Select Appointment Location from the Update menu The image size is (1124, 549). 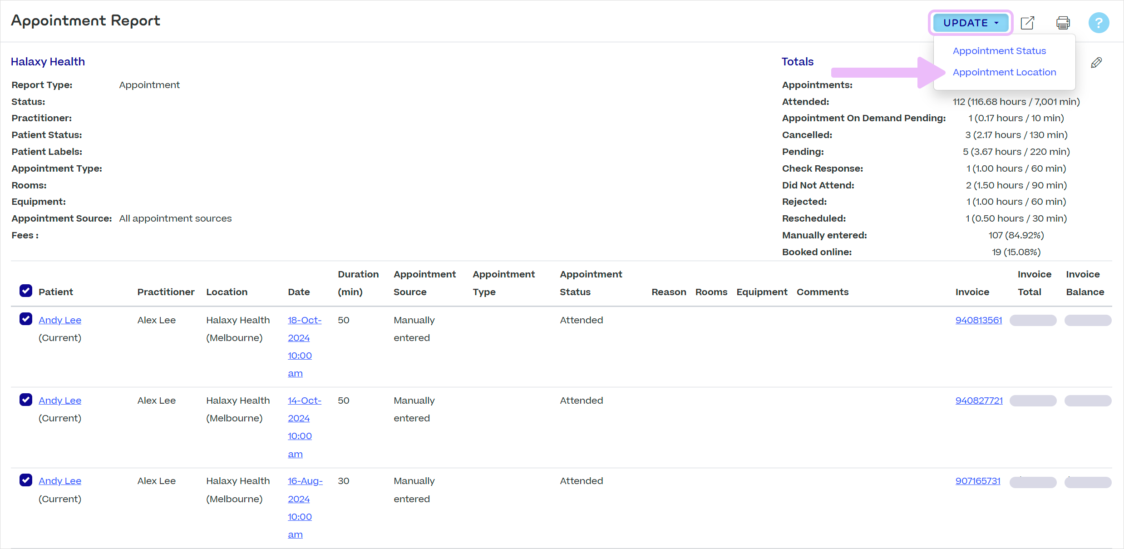pyautogui.click(x=1005, y=72)
